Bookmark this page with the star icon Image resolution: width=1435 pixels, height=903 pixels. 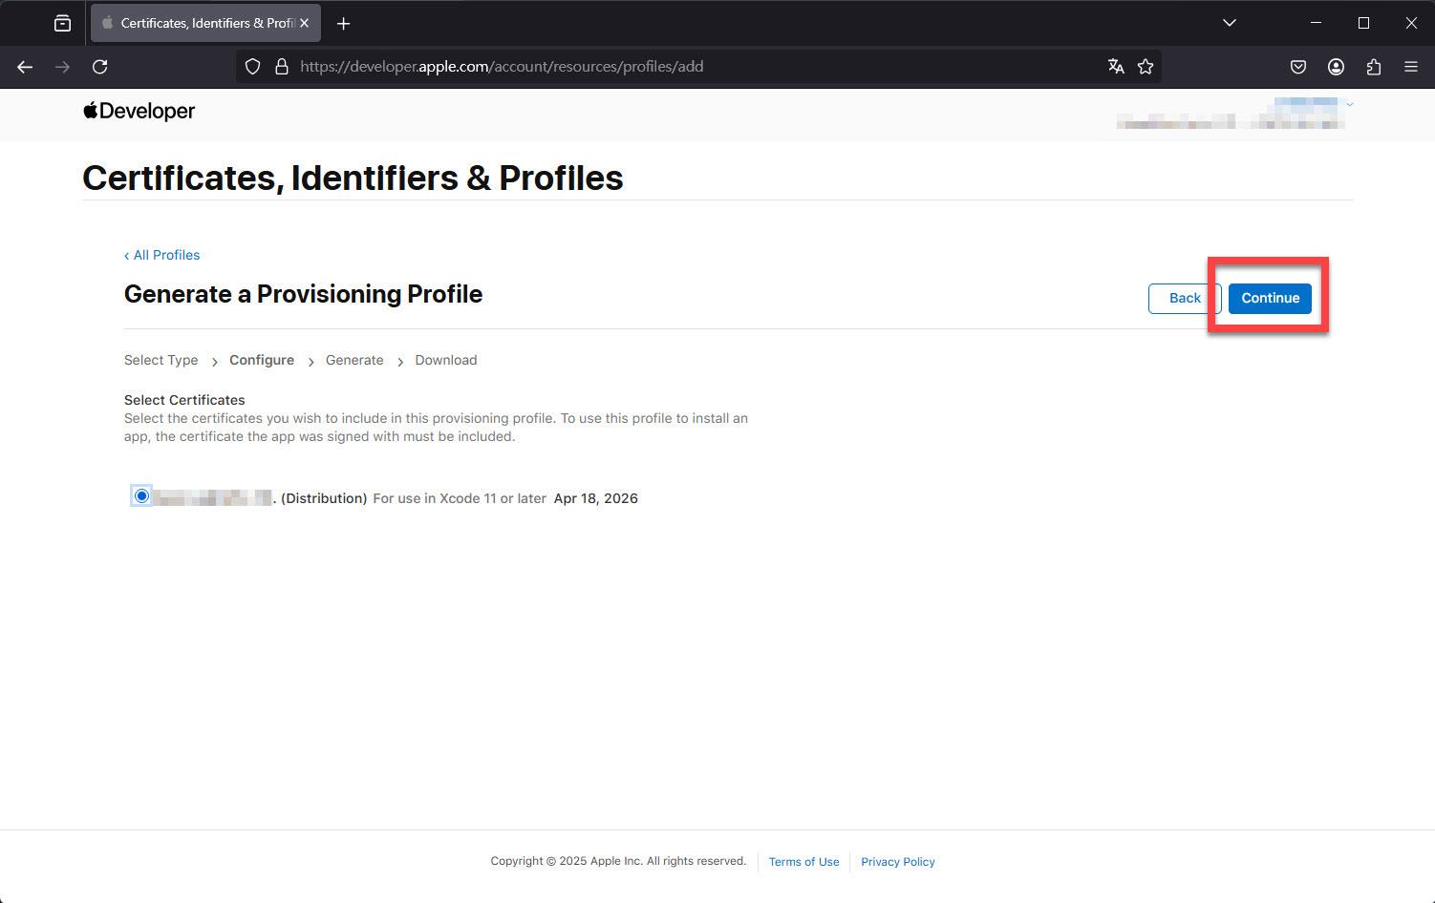pyautogui.click(x=1146, y=66)
